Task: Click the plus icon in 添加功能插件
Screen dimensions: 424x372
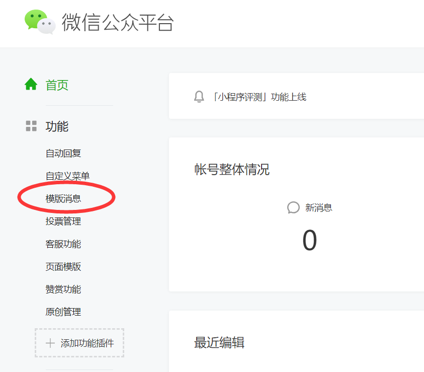Action: point(50,343)
